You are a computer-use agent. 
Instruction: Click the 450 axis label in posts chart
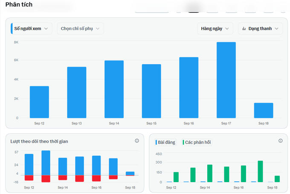(x=159, y=154)
